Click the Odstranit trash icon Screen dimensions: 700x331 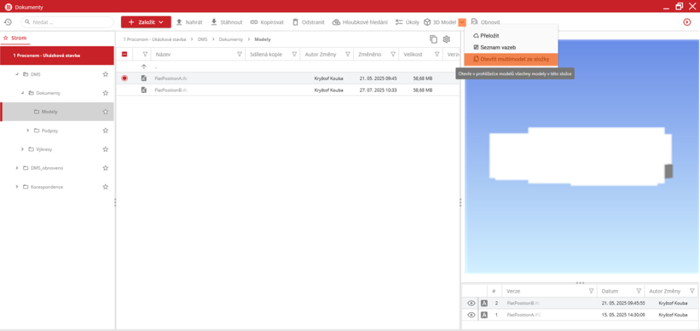pyautogui.click(x=295, y=23)
